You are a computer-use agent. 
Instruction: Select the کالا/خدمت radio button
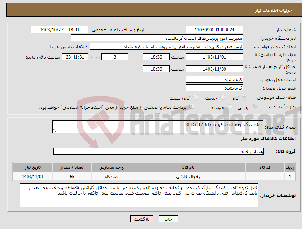(x=196, y=97)
